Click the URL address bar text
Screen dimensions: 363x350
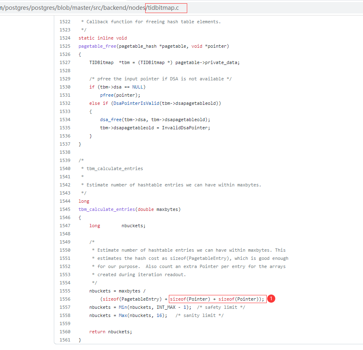pos(89,8)
